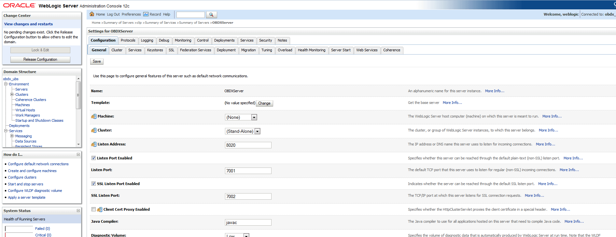Select Coherence Clusters tree item
The width and height of the screenshot is (616, 237).
[x=31, y=100]
